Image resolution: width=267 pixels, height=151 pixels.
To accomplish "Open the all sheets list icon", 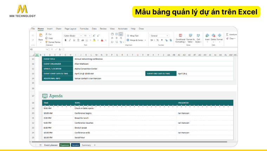I will tap(40, 145).
